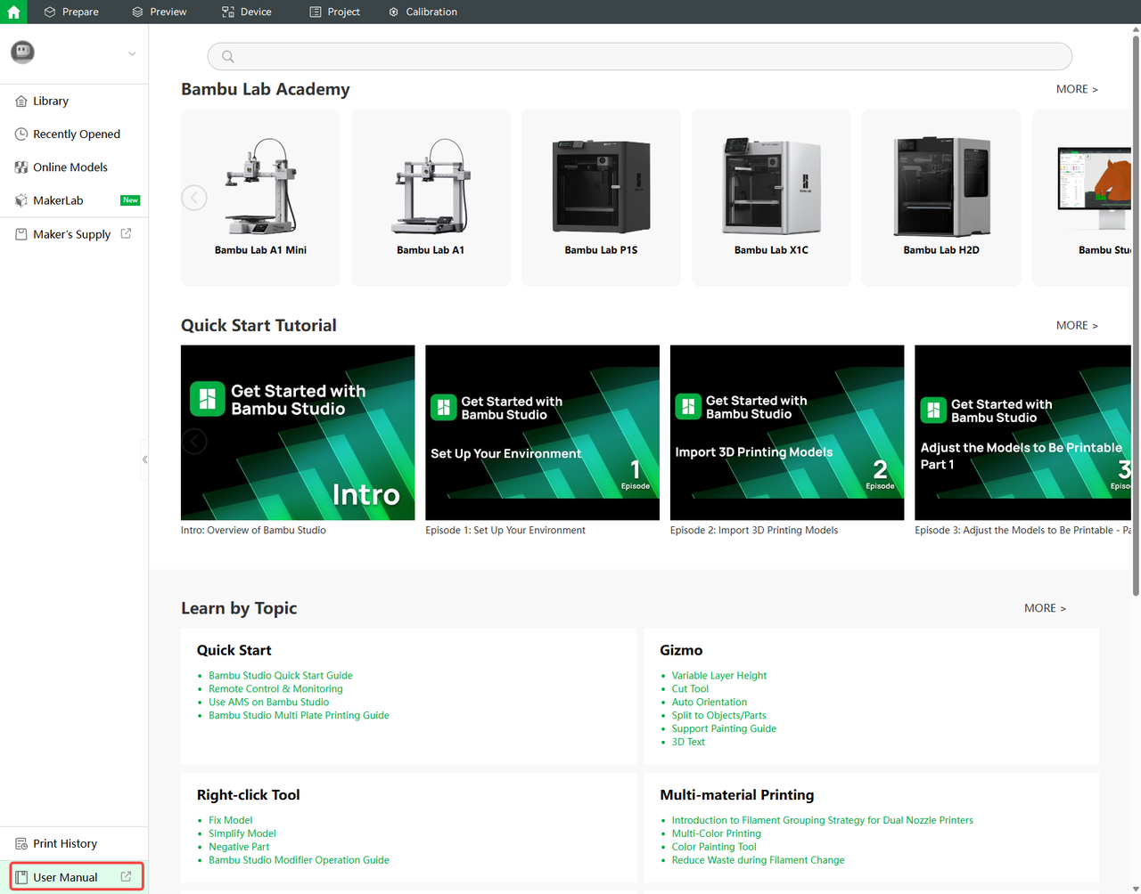Open Episode 2 Import 3D Printing Models
The width and height of the screenshot is (1141, 894).
pos(787,433)
